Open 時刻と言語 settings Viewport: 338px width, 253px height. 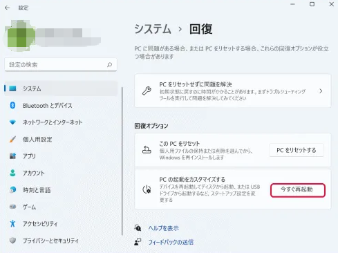tap(61, 190)
